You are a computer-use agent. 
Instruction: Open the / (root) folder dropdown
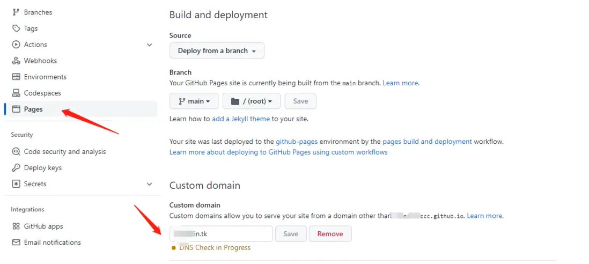[252, 101]
